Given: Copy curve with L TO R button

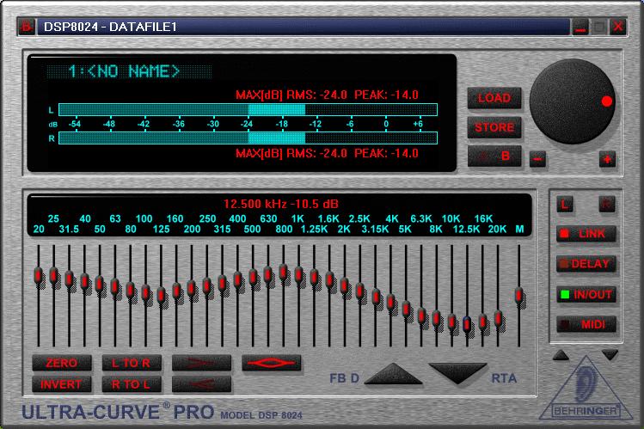Looking at the screenshot, I should [x=132, y=363].
